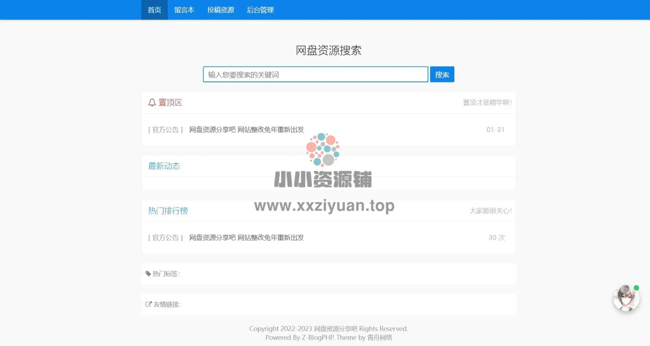Open the pinned announcement 网盘资源分享吧 网站整改兔年重新出发
The image size is (650, 346).
(x=246, y=129)
